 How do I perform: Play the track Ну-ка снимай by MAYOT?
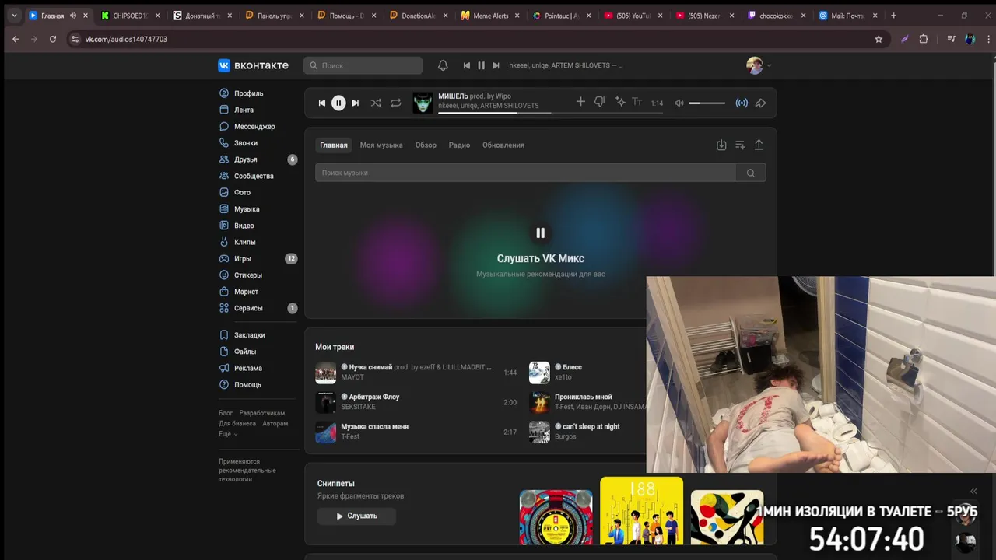point(416,372)
